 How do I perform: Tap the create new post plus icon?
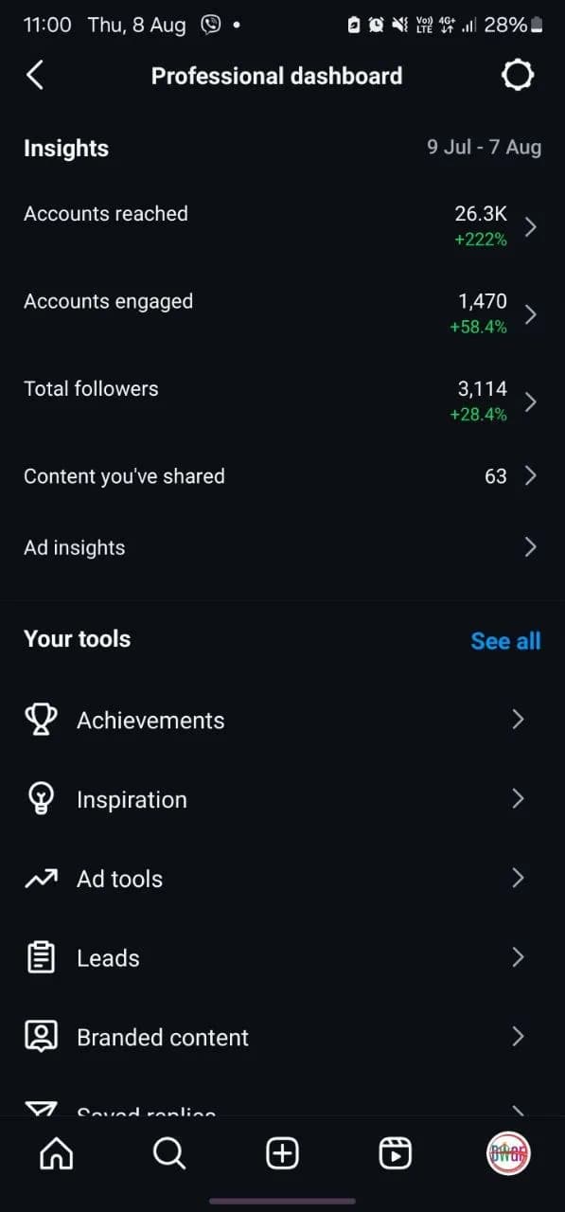[x=282, y=1153]
